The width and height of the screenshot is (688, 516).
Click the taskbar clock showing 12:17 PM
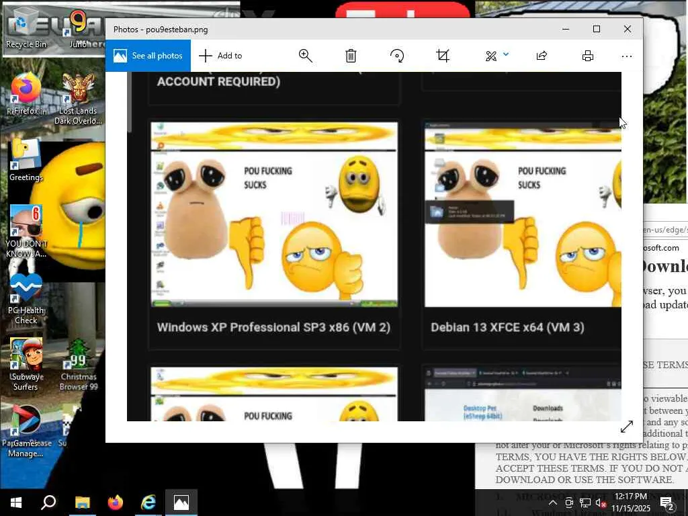tap(630, 503)
